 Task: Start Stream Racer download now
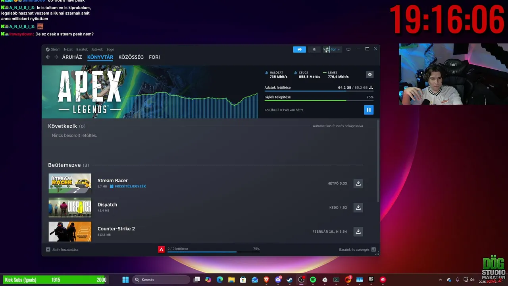(x=358, y=184)
